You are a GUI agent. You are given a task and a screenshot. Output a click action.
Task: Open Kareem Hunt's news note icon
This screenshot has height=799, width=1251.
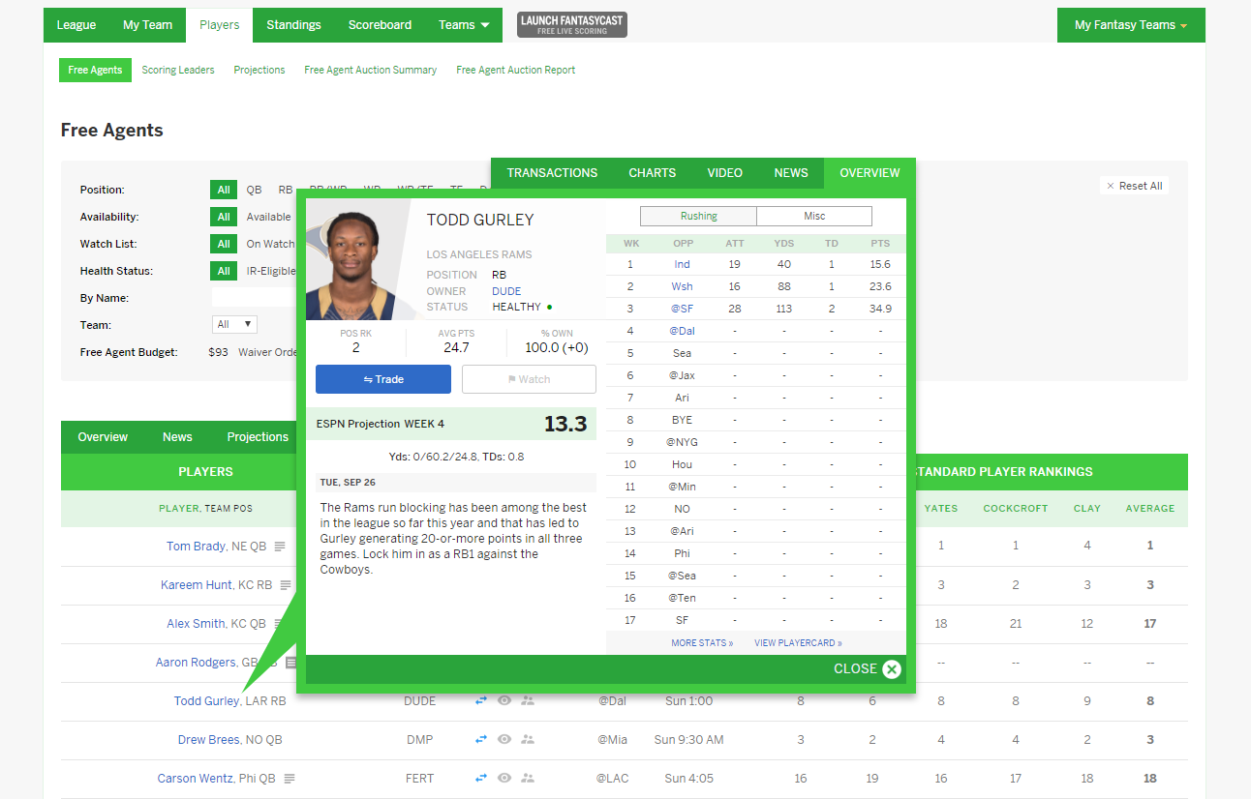click(286, 585)
